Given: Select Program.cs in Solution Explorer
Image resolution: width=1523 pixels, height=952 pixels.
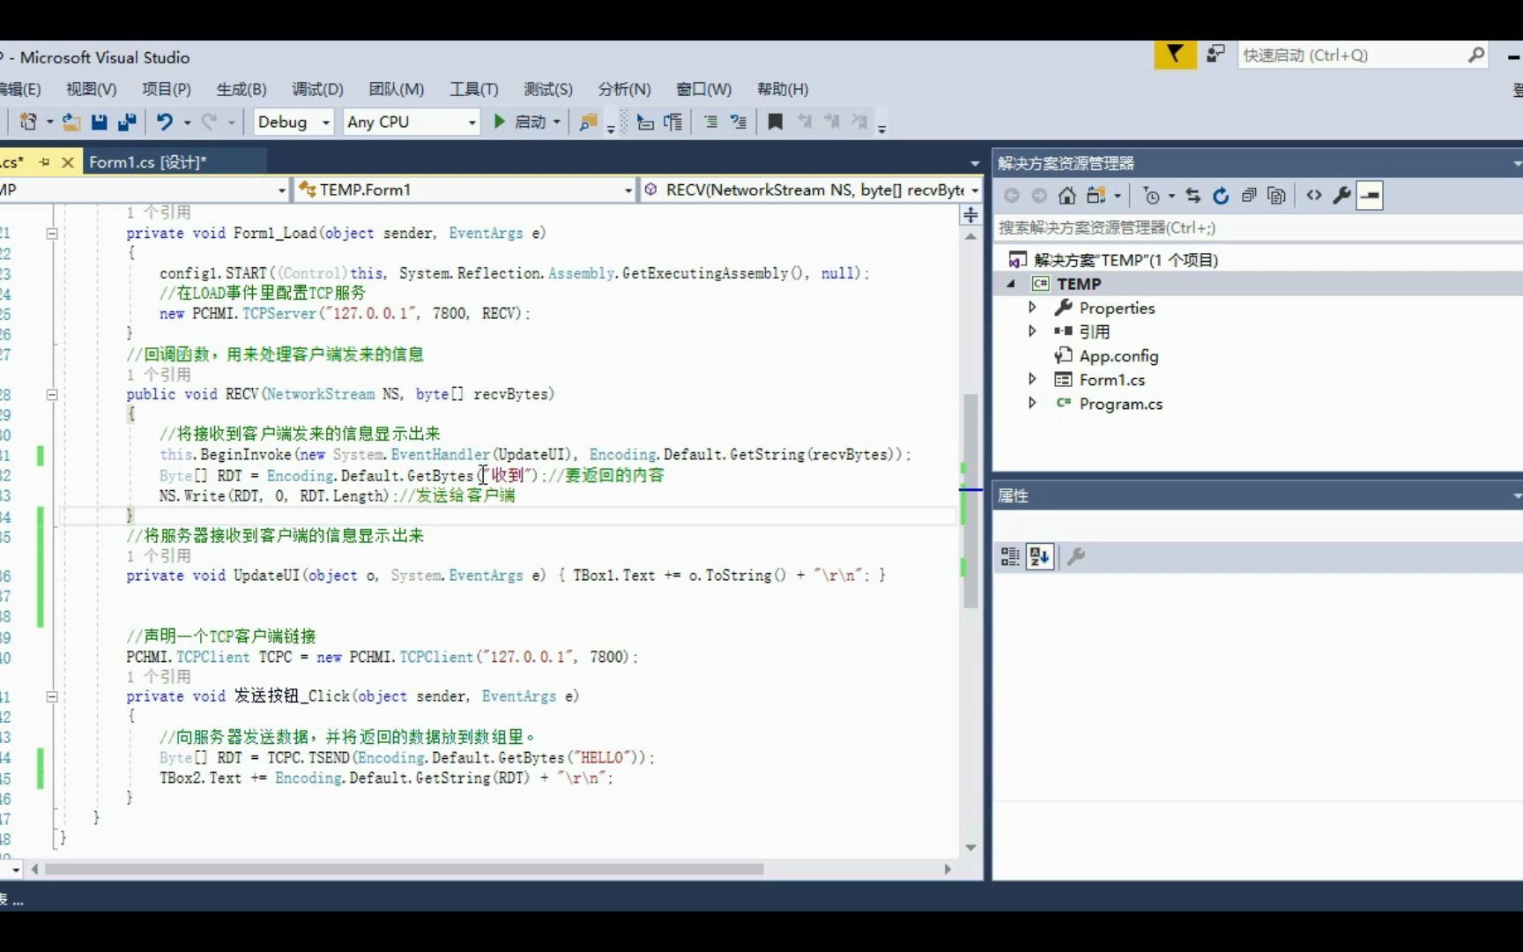Looking at the screenshot, I should point(1120,404).
